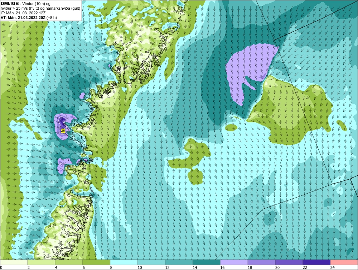Click the 4–6 m/s legend color swatch
Screen dimensions: 358x270
[69, 262]
